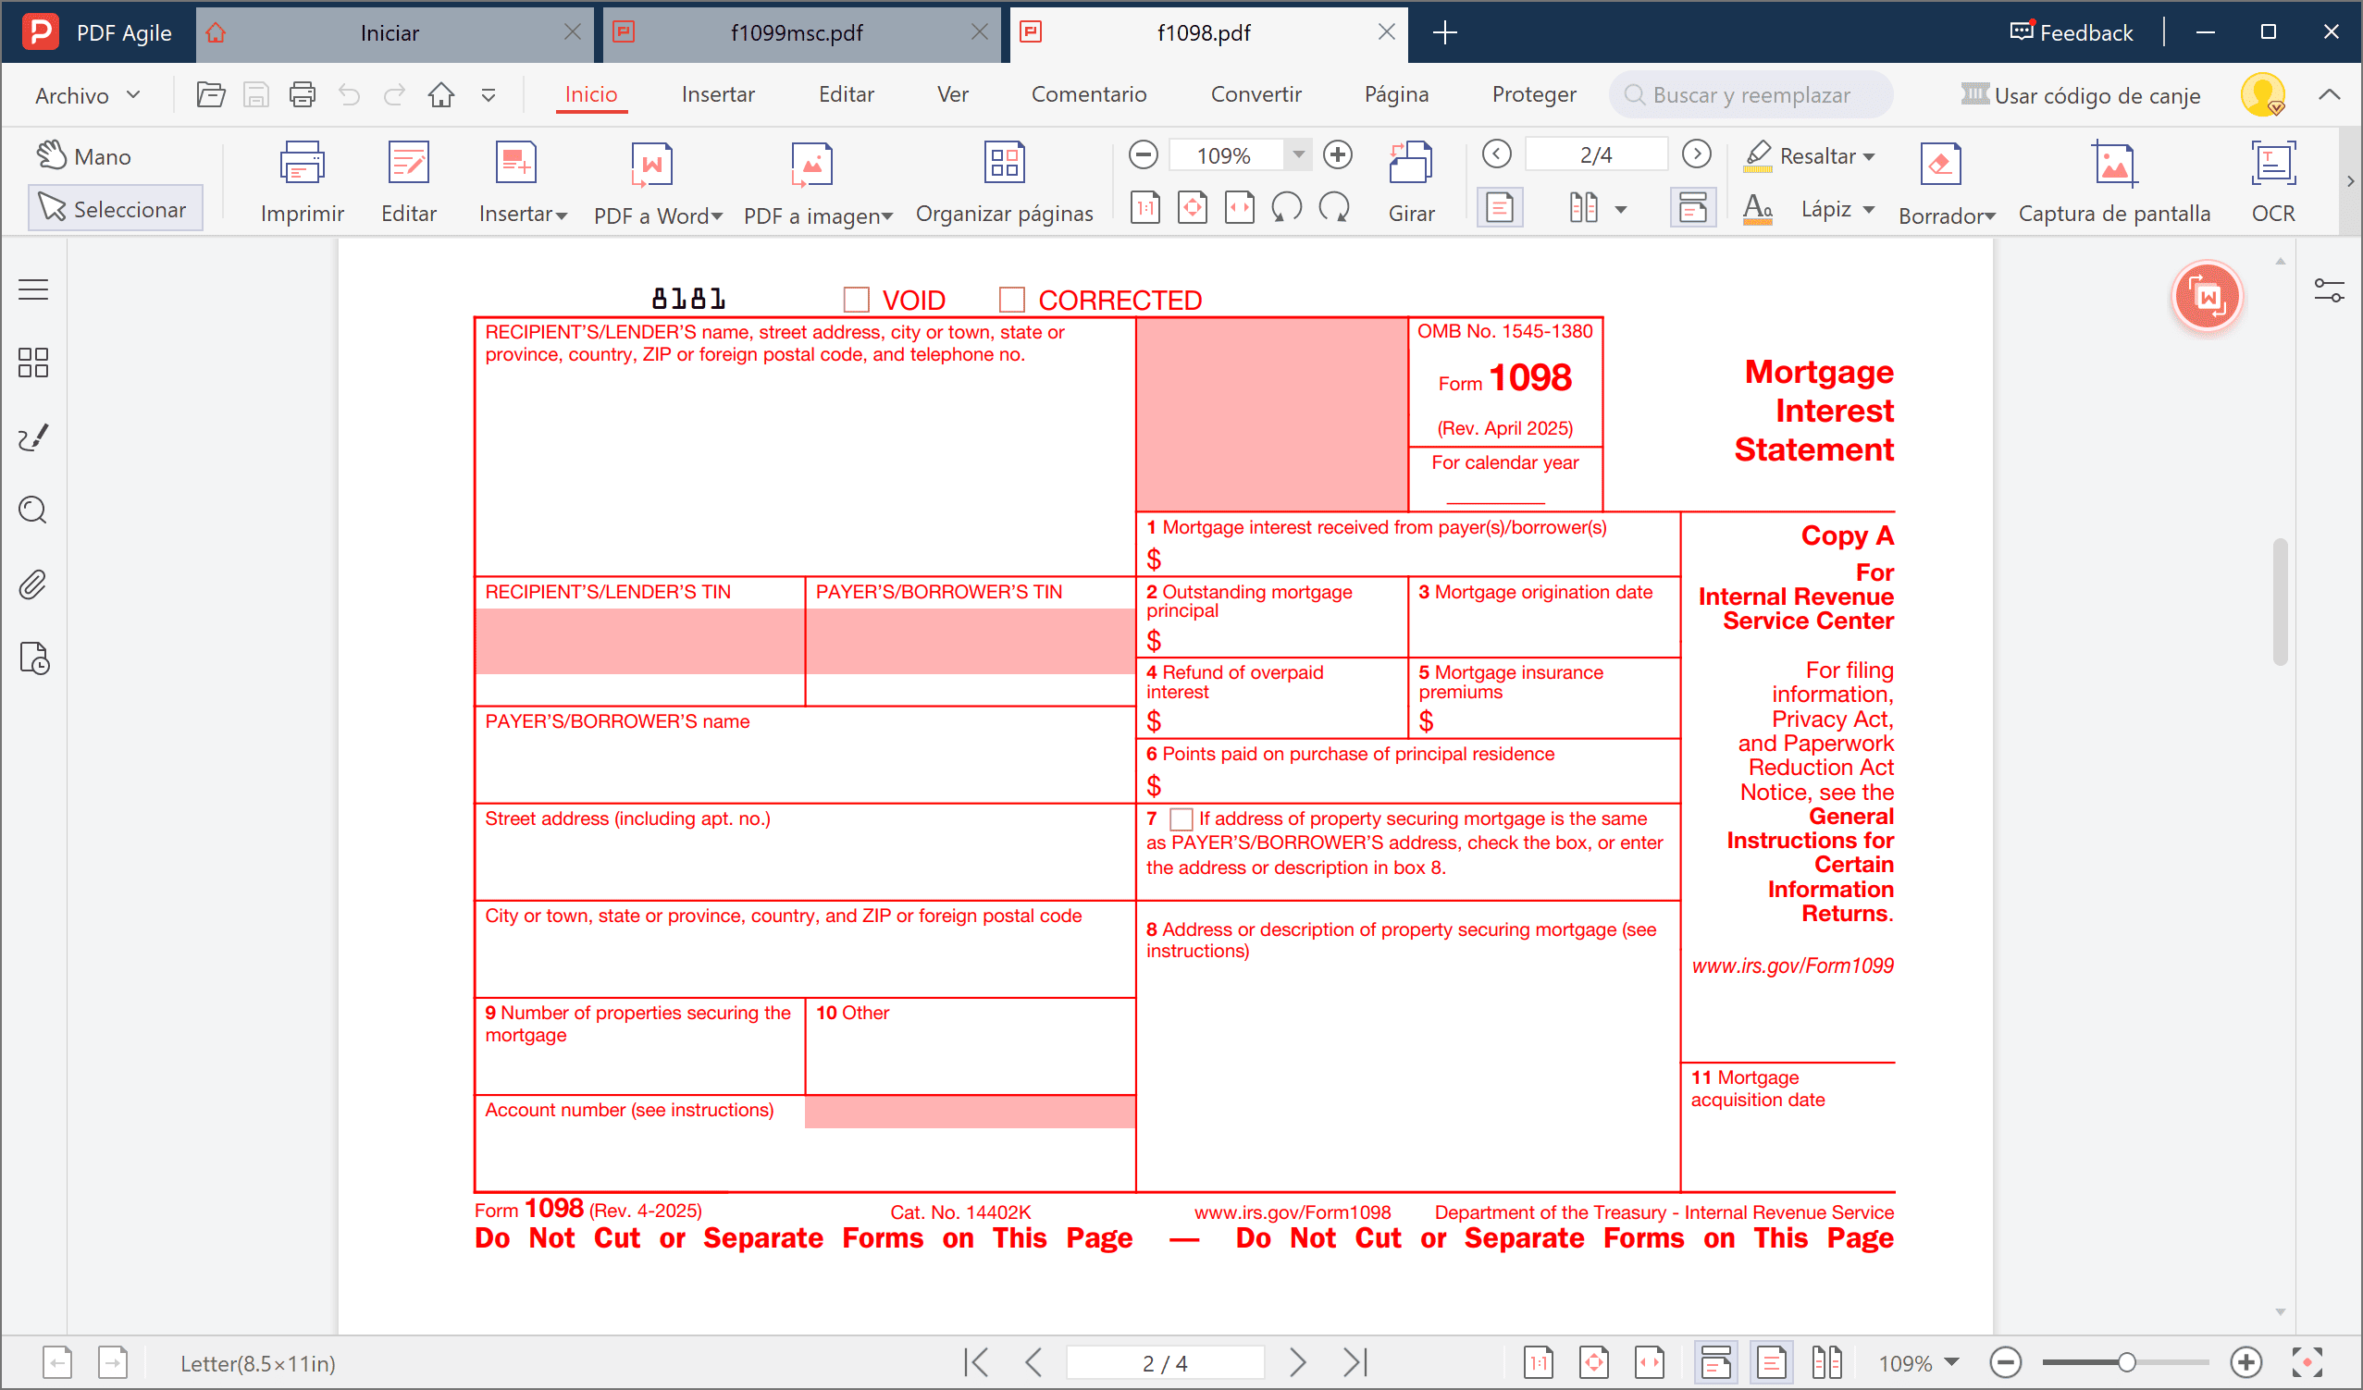
Task: Click Usar código de canje
Action: 2096,95
